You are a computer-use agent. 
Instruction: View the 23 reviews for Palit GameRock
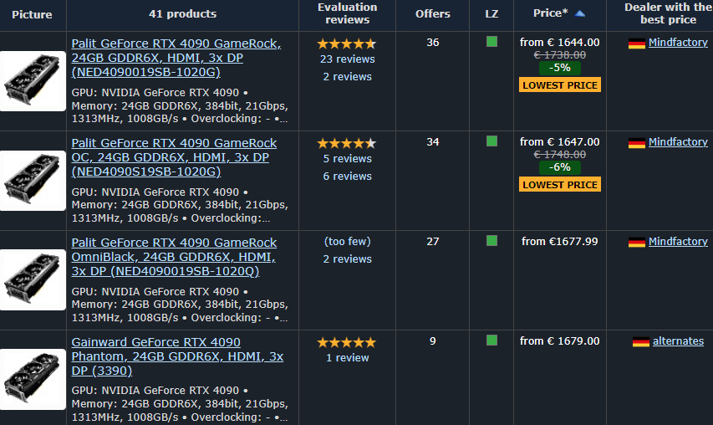tap(348, 59)
